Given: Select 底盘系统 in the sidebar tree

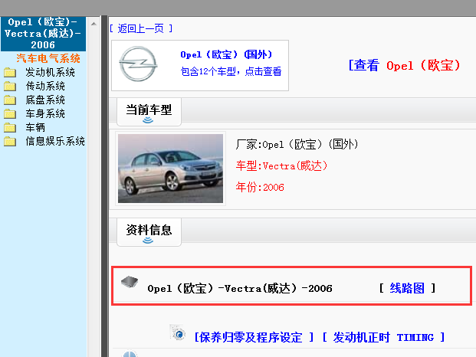Looking at the screenshot, I should click(x=45, y=100).
